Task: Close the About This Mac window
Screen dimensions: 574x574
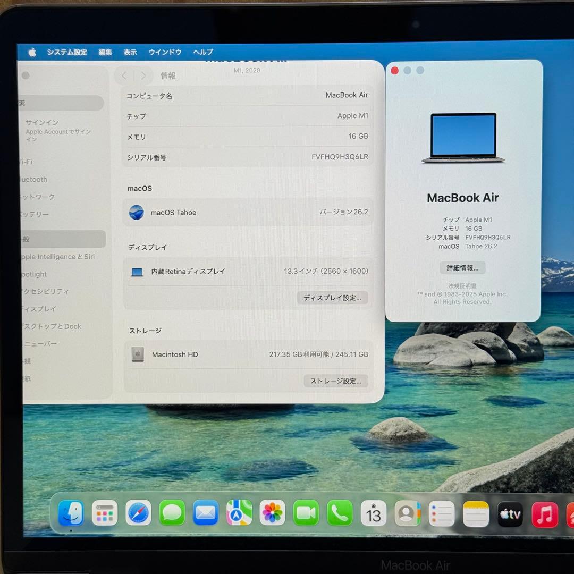Action: (394, 71)
